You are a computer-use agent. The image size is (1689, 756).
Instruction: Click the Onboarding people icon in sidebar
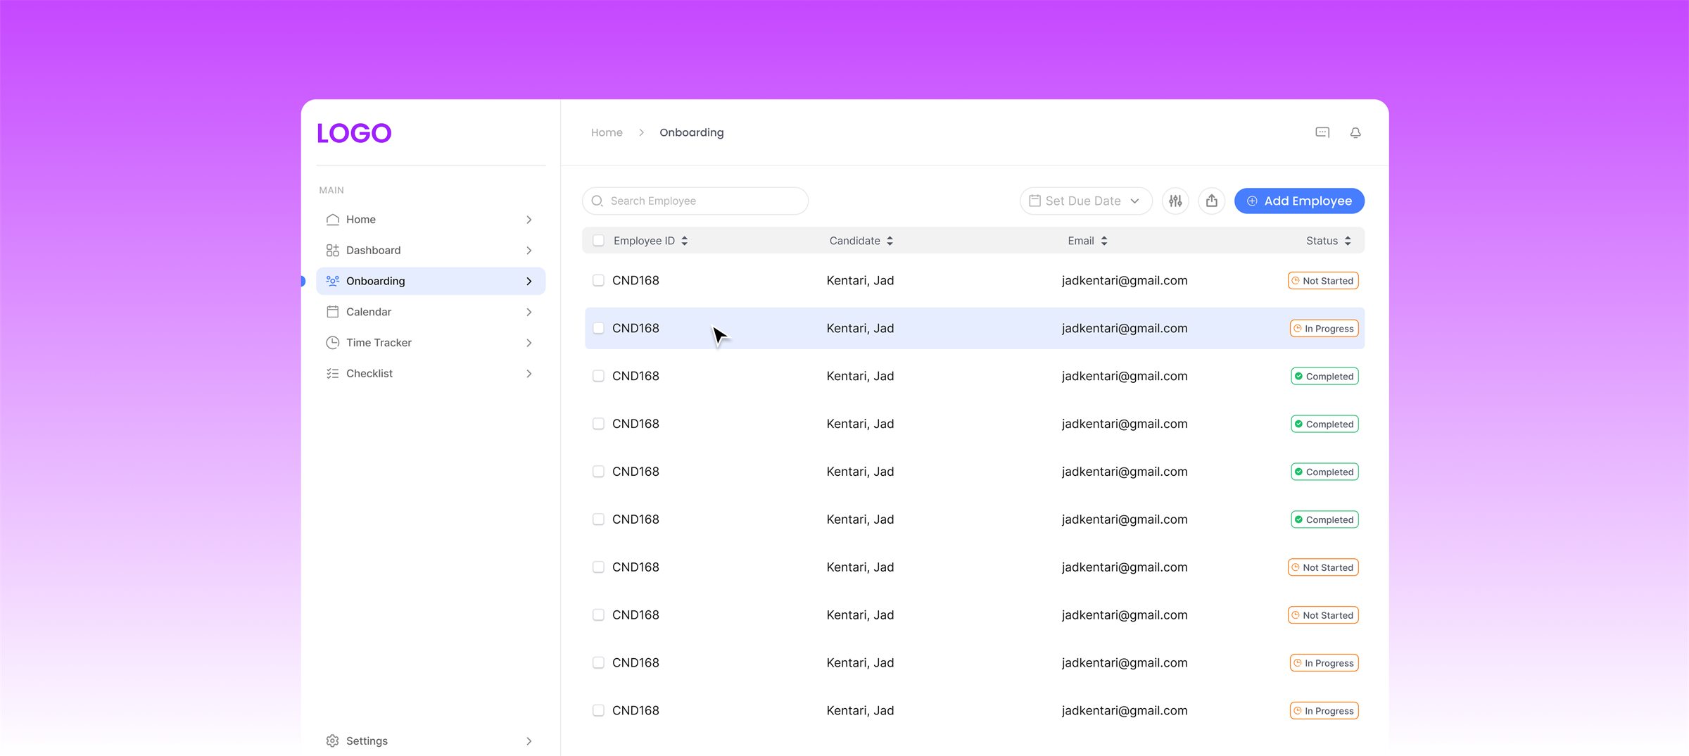pos(333,281)
